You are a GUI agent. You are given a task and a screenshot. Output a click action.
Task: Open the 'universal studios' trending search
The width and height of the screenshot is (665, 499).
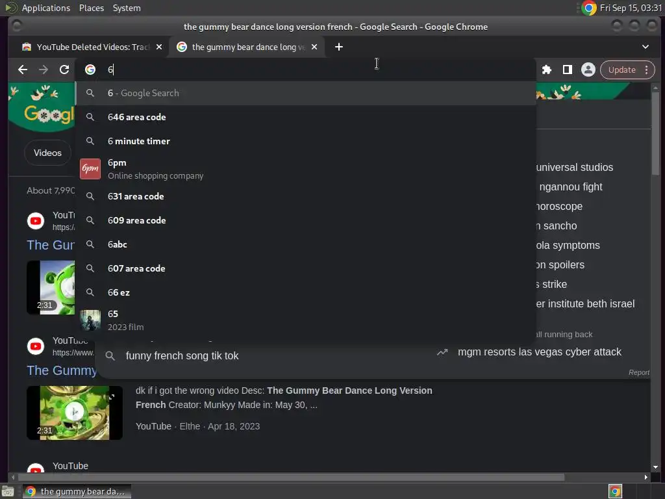click(574, 167)
